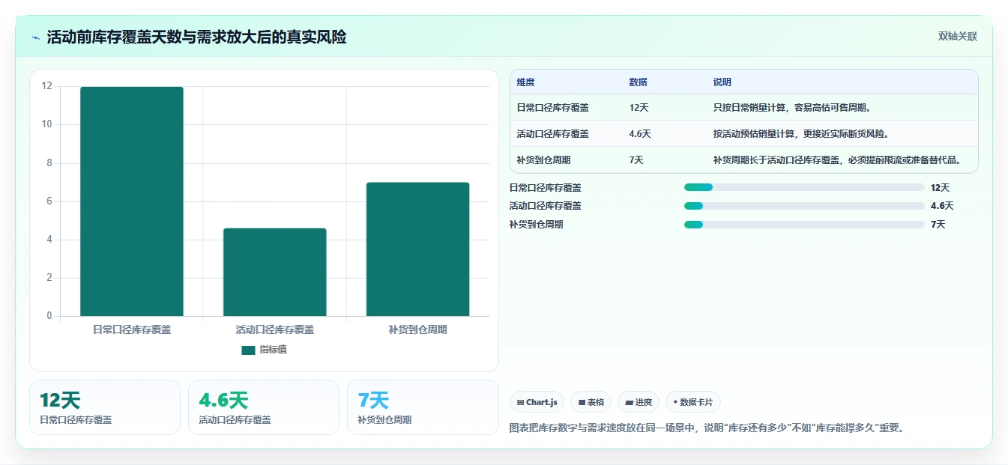The width and height of the screenshot is (1008, 465).
Task: Select the Chart.js tag chip
Action: point(537,402)
